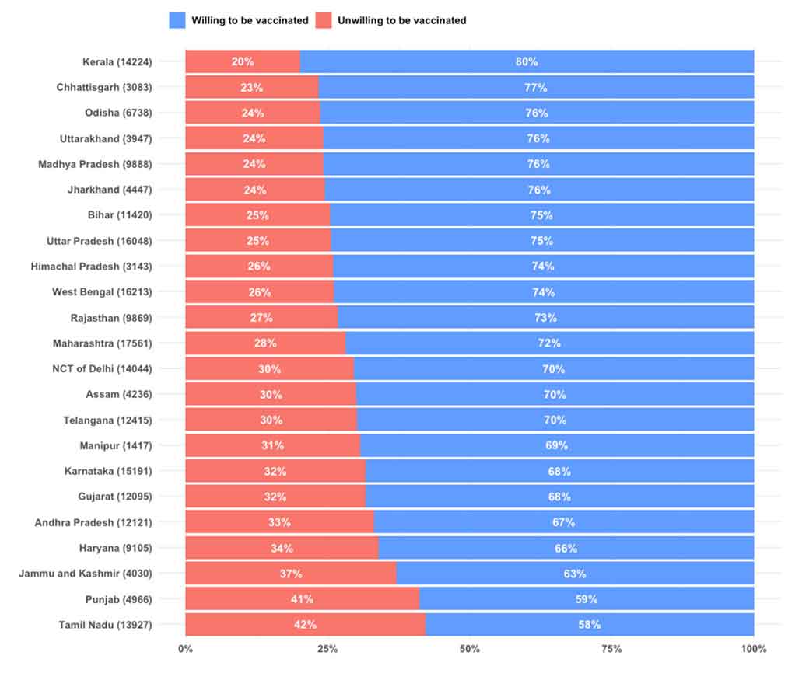Screen dimensions: 788x673
Task: Select Manipur's 69% willing bar segment
Action: pyautogui.click(x=556, y=445)
